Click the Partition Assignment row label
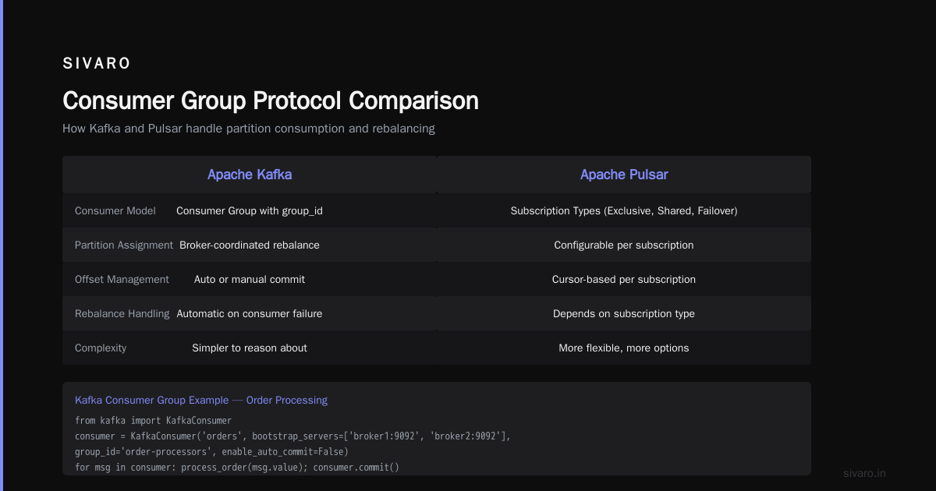 click(x=124, y=245)
